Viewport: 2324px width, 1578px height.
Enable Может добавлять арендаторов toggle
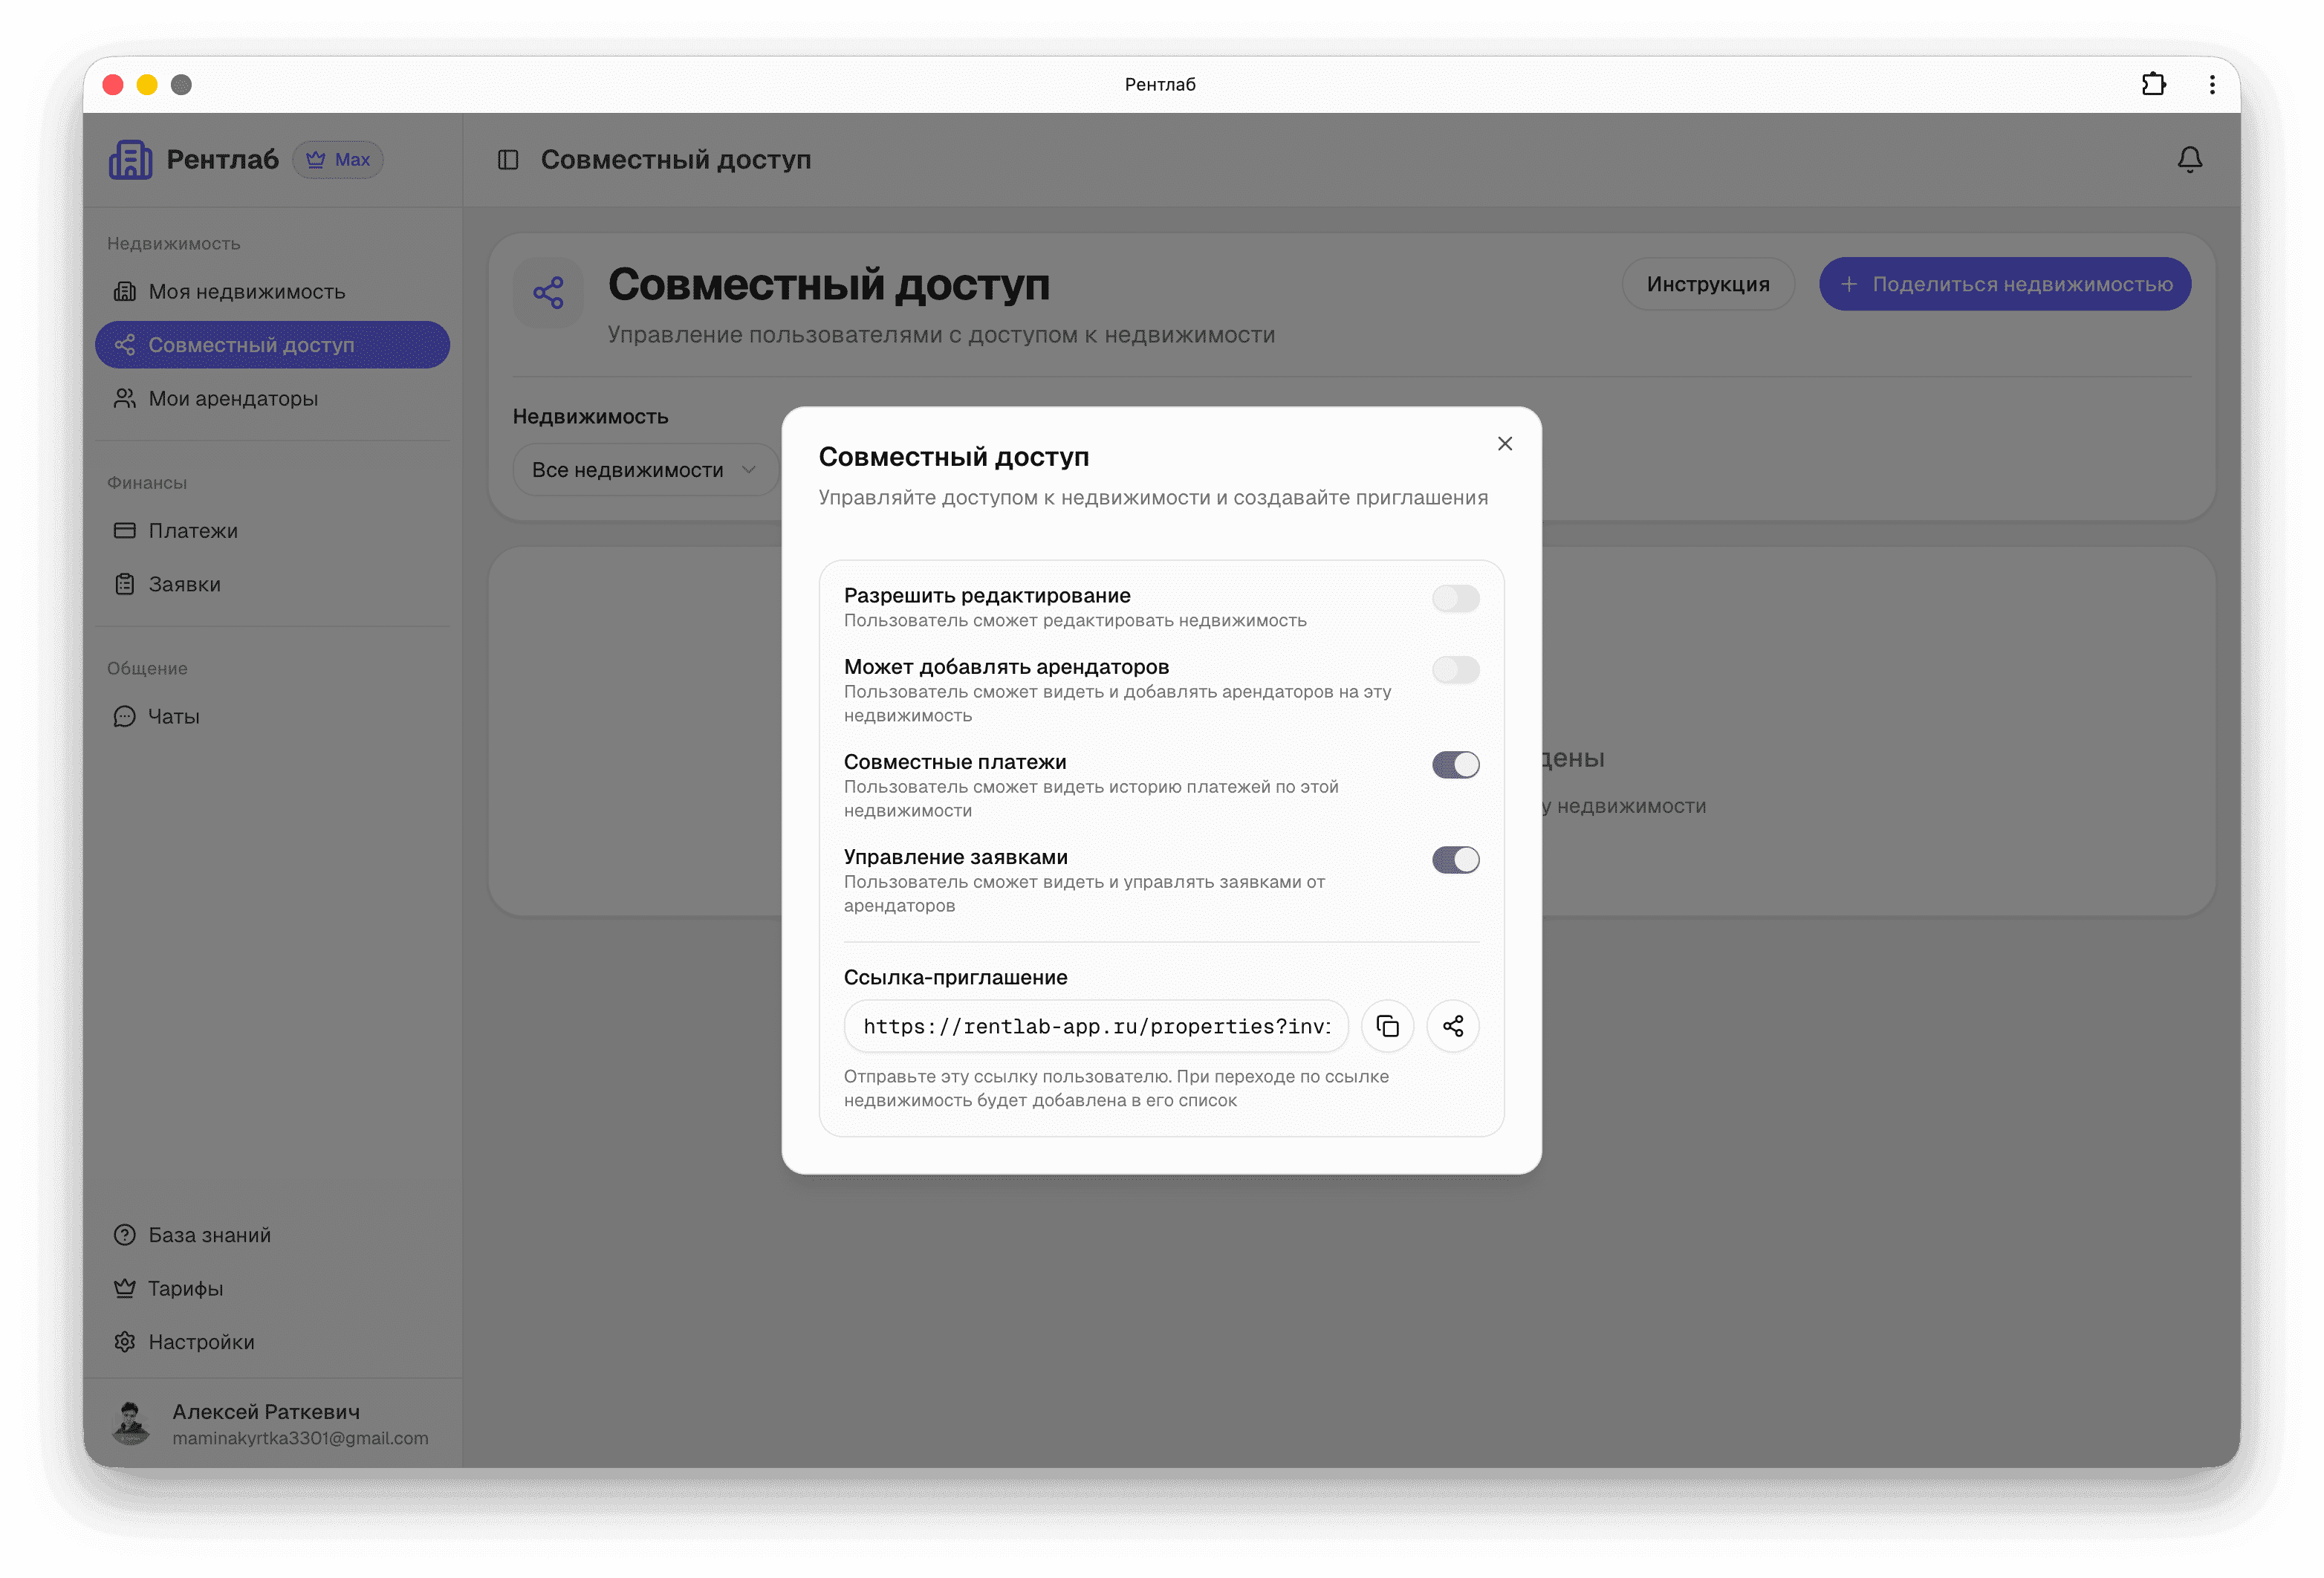tap(1455, 670)
